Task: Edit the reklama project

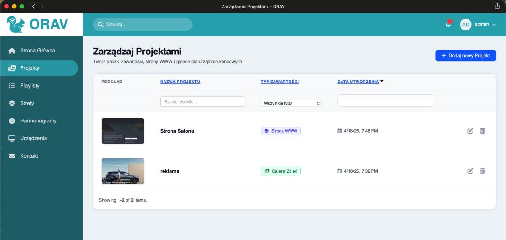Action: [470, 171]
